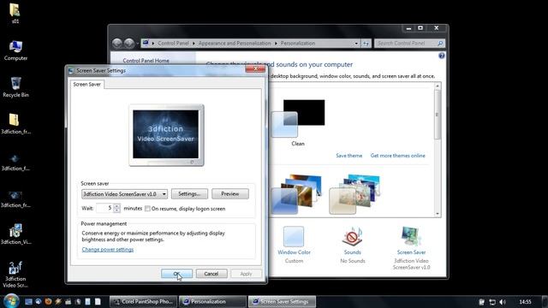548x308 pixels.
Task: Click the Windows Start orb
Action: pyautogui.click(x=11, y=301)
